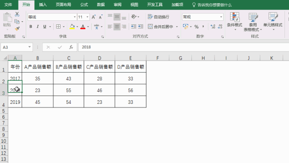This screenshot has width=289, height=163.
Task: Increase indent icon
Action: 140,27
